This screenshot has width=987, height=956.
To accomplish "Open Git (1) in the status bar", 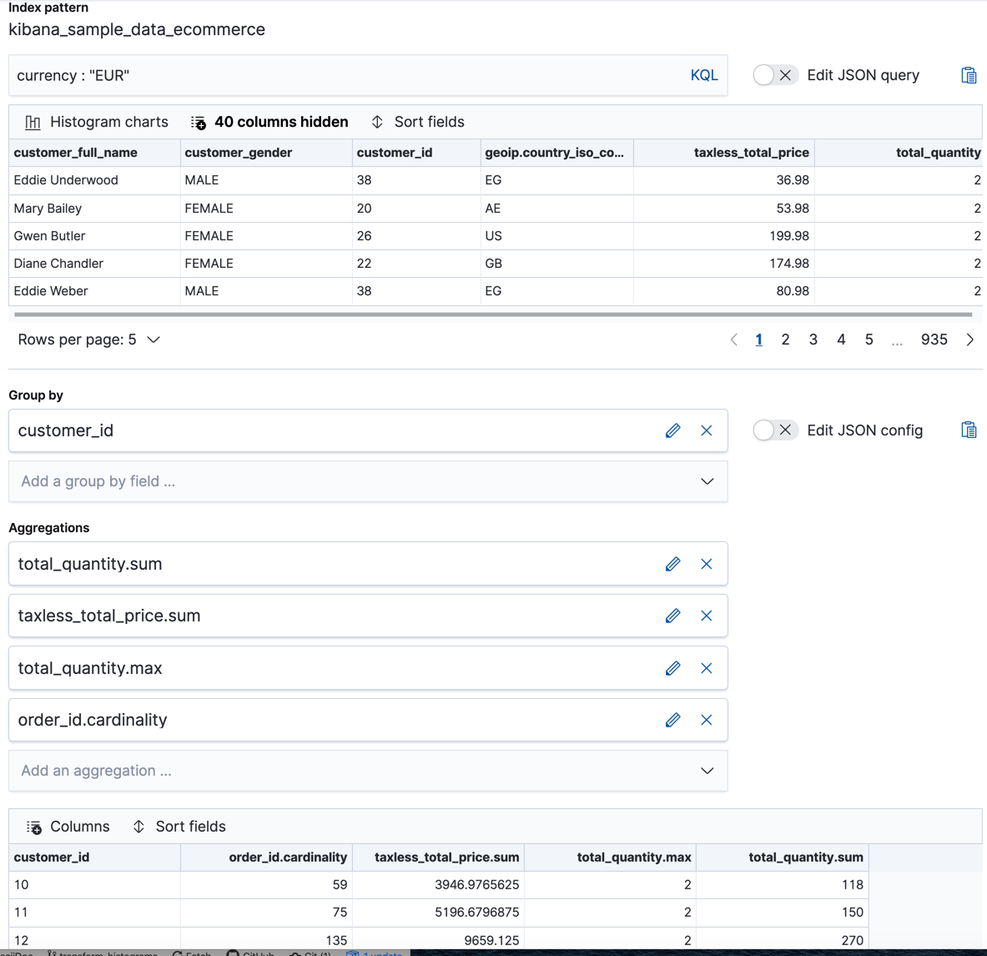I will (x=309, y=953).
